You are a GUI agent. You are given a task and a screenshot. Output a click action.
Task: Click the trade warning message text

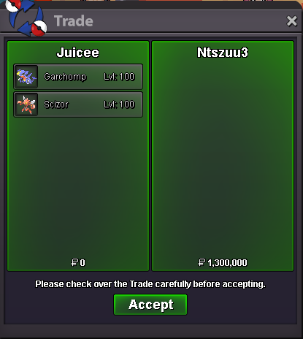click(150, 284)
